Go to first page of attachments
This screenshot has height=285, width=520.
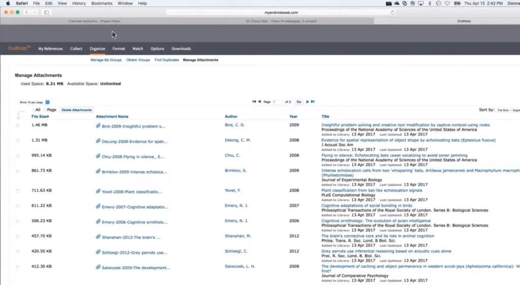[254, 101]
